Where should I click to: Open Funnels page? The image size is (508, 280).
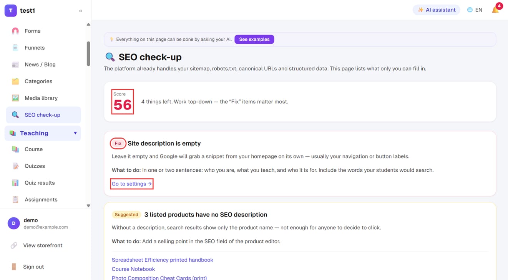pos(43,48)
